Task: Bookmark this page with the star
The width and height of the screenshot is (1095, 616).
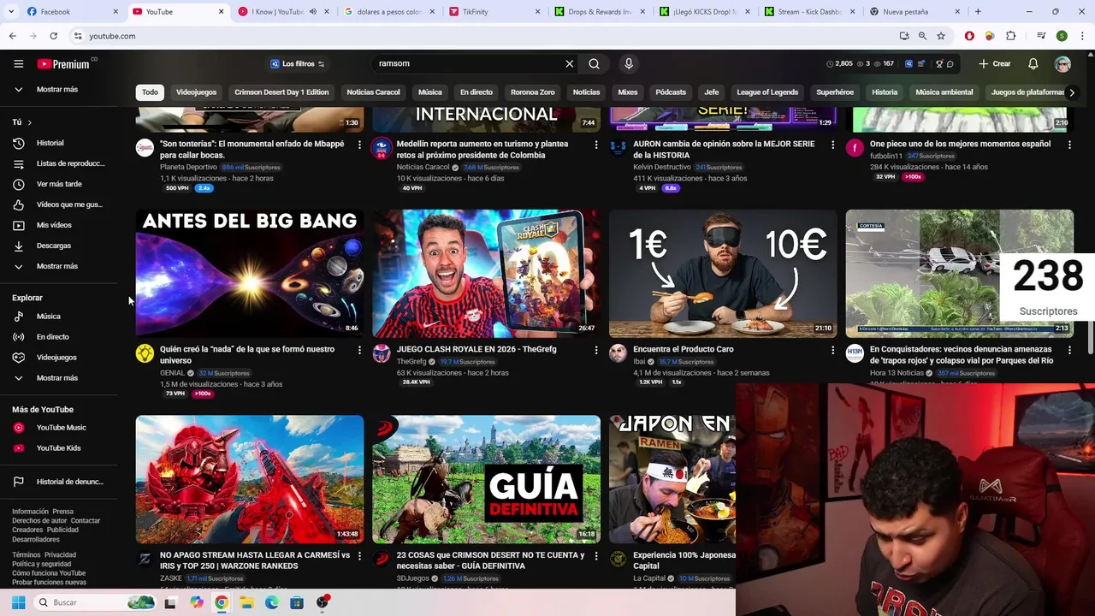Action: point(941,36)
